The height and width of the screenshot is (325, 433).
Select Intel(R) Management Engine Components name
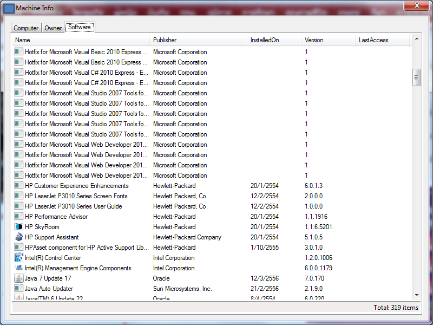pyautogui.click(x=78, y=268)
